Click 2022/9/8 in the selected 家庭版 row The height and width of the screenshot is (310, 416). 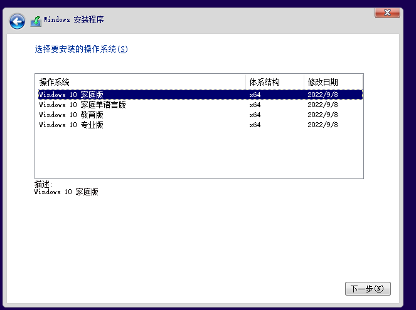pyautogui.click(x=323, y=95)
